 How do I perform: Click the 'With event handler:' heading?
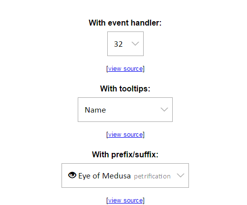[x=125, y=23]
